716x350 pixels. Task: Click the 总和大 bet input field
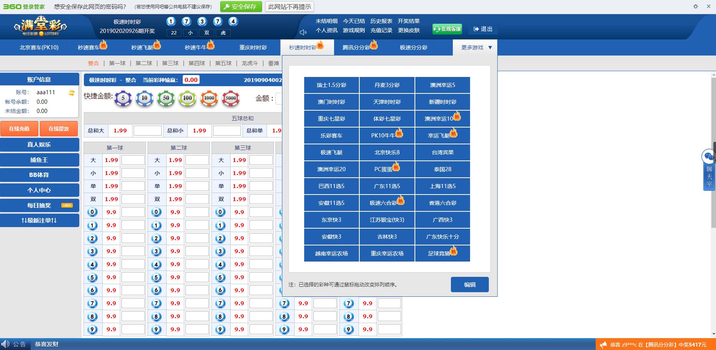pyautogui.click(x=147, y=131)
